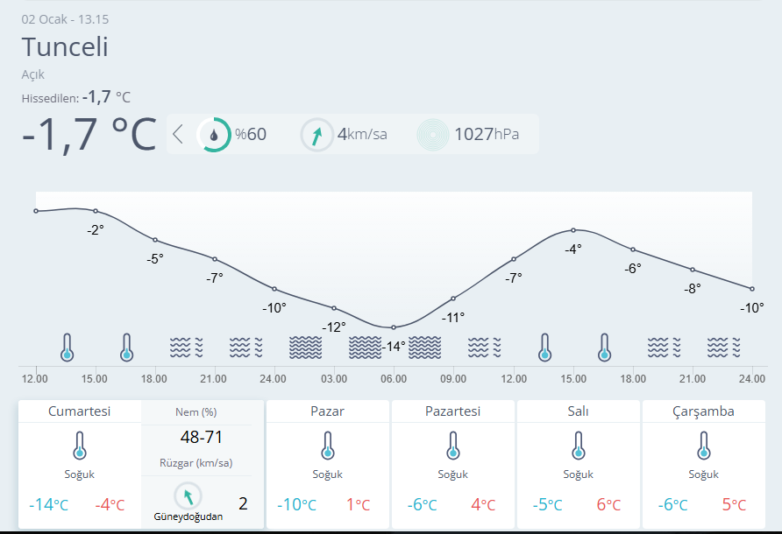Click the dense fog icon between 24.00 and 03.00
The height and width of the screenshot is (534, 782).
[306, 348]
